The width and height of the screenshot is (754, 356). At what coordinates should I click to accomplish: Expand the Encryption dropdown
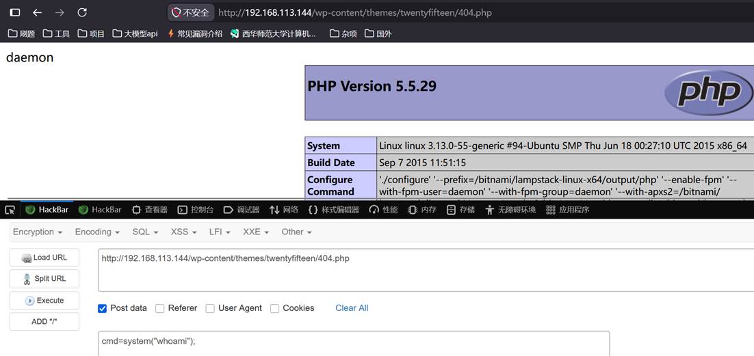[x=38, y=232]
